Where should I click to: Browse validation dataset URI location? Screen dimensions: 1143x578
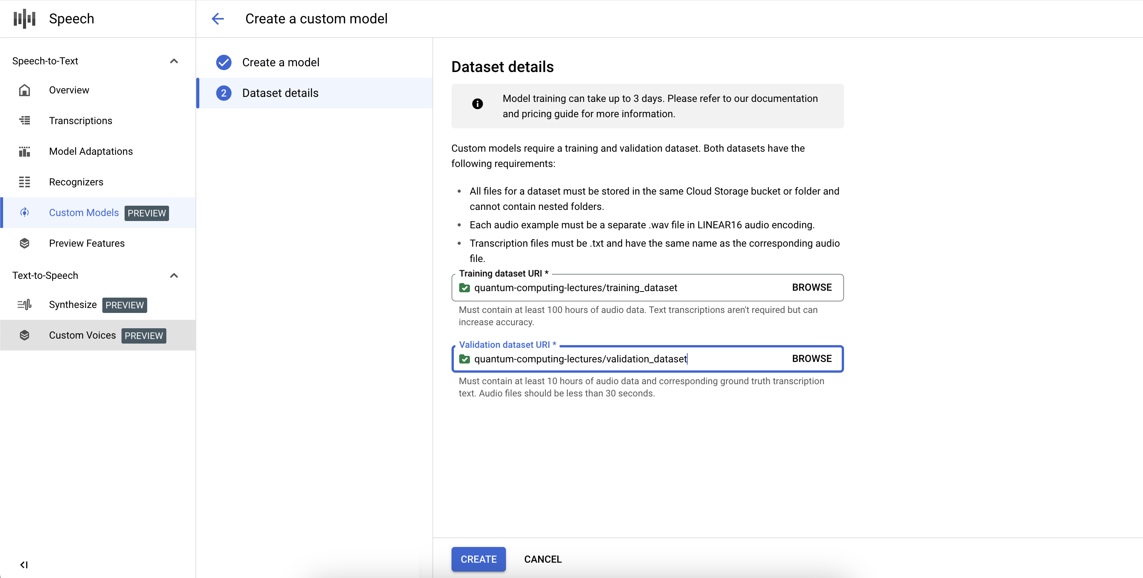pos(812,359)
